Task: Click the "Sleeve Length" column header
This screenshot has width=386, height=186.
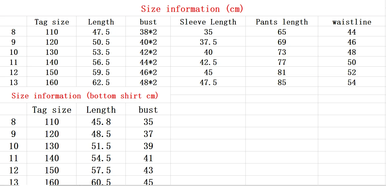Action: [x=208, y=22]
